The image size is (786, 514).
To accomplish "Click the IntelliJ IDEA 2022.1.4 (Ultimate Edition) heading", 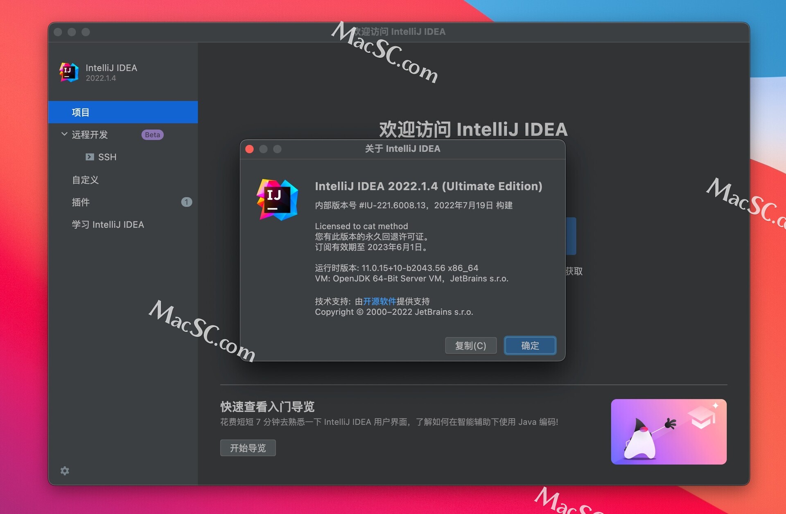I will 429,186.
